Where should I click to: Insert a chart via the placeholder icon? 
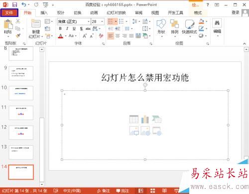point(145,119)
